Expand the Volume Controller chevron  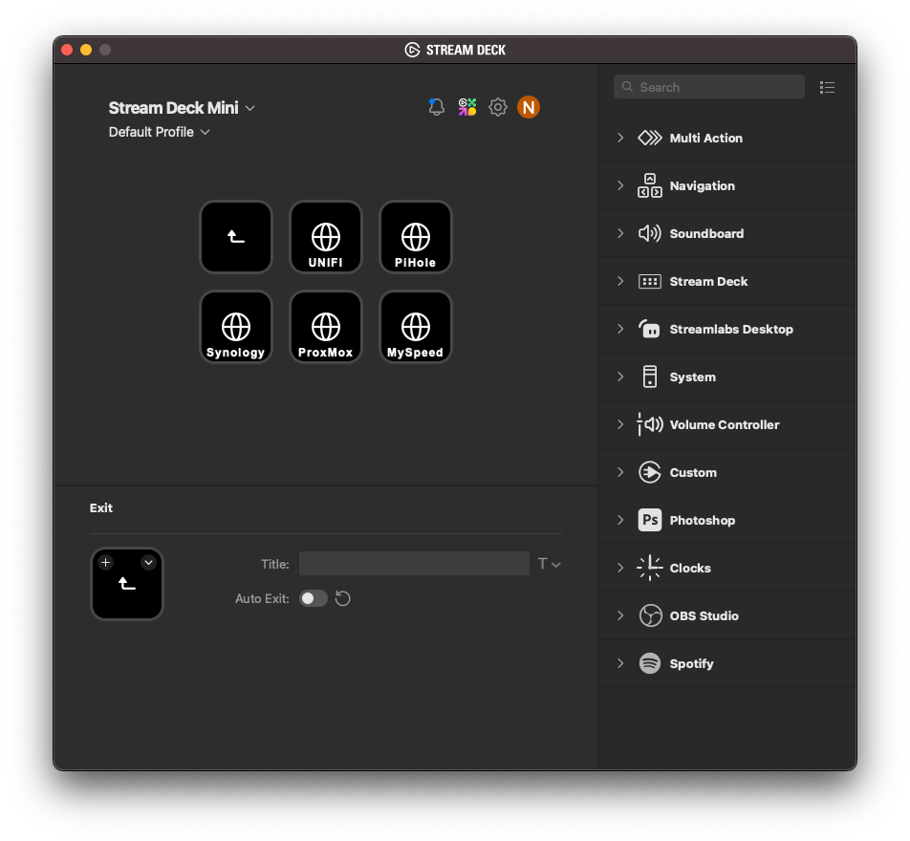(x=620, y=424)
